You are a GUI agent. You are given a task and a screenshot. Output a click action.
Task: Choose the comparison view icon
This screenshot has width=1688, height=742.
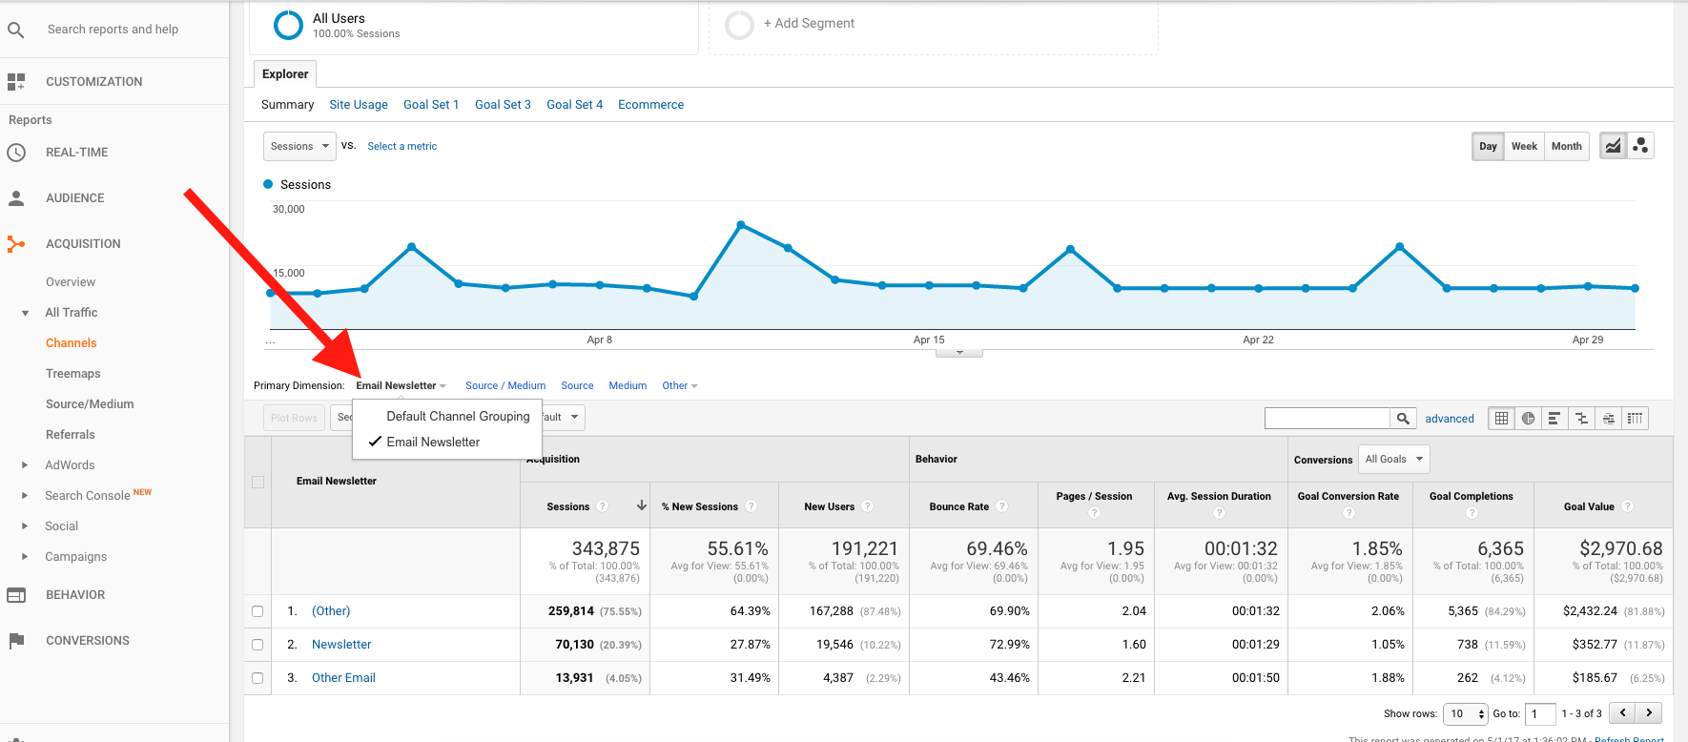tap(1581, 419)
